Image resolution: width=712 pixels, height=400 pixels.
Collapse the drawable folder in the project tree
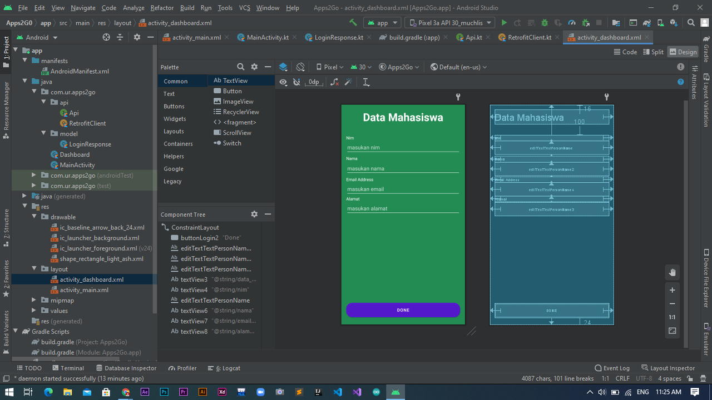[x=35, y=217]
